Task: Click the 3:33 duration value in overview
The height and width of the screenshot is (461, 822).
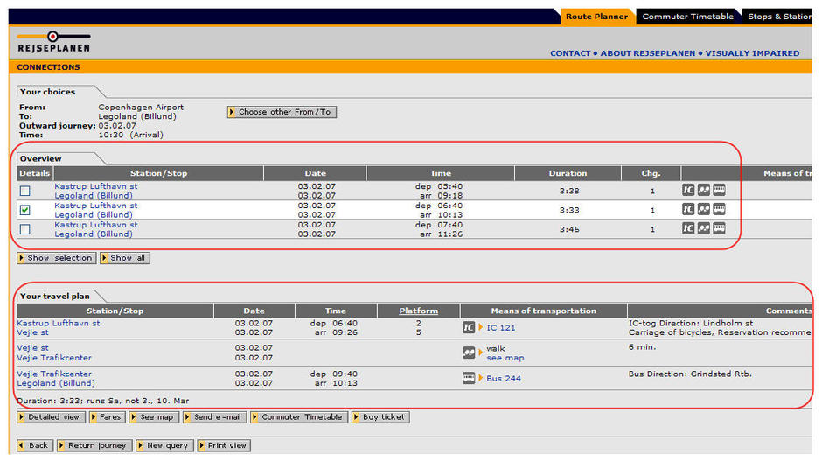Action: coord(568,210)
